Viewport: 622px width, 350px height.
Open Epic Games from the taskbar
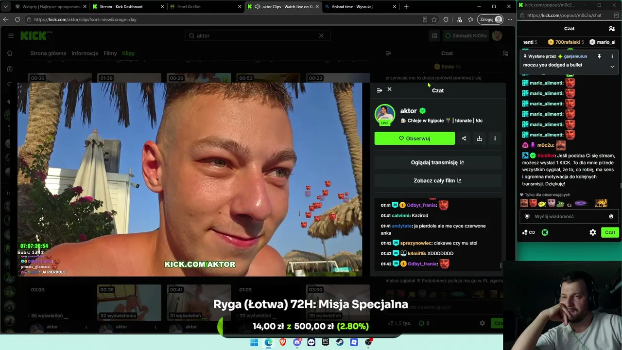(x=326, y=342)
